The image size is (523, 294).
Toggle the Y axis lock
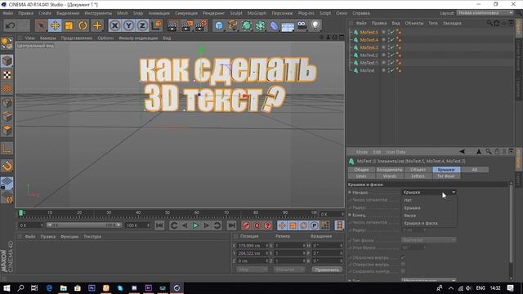point(129,25)
